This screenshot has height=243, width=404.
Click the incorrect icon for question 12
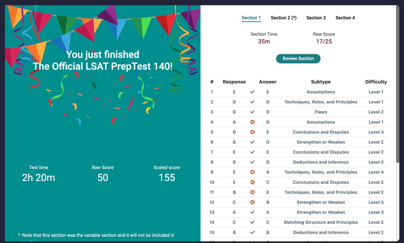click(x=252, y=202)
